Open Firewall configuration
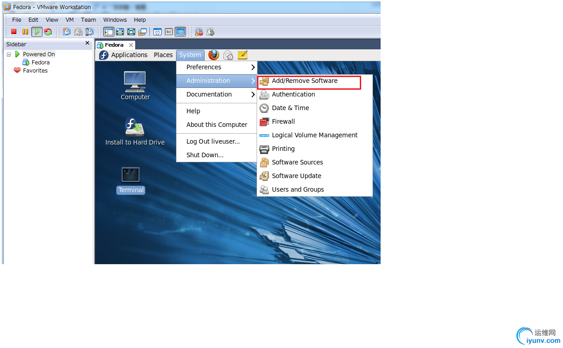 315,121
